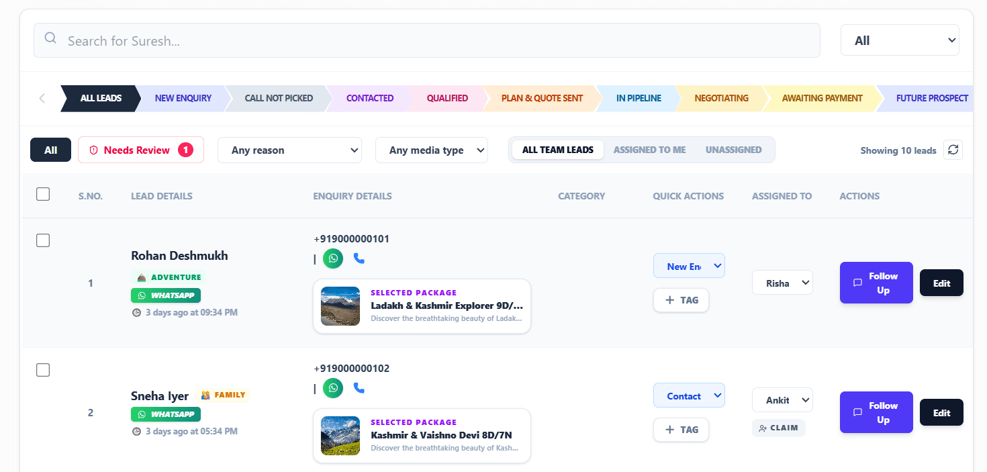
Task: Call Rohan Deshmukh using the phone icon
Action: point(359,258)
